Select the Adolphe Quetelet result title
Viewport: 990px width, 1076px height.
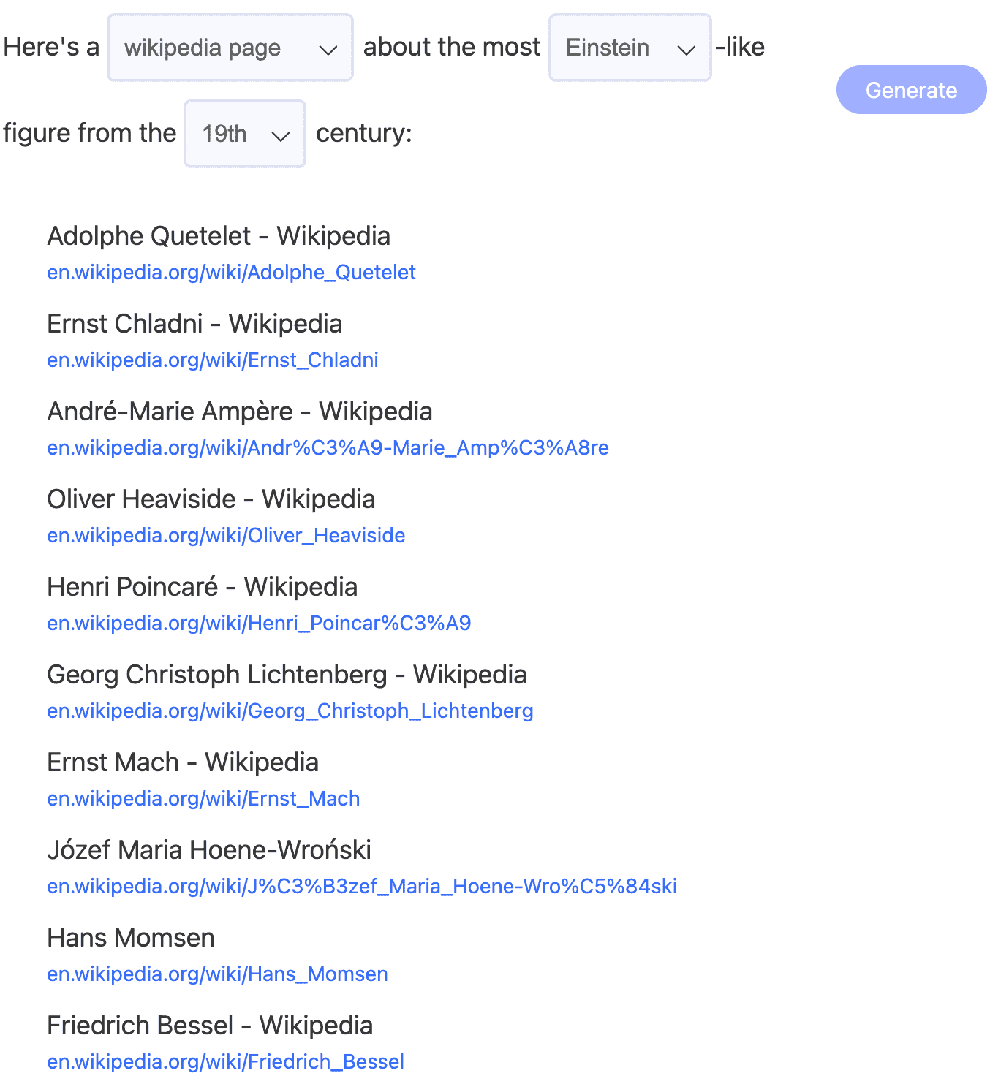coord(218,236)
